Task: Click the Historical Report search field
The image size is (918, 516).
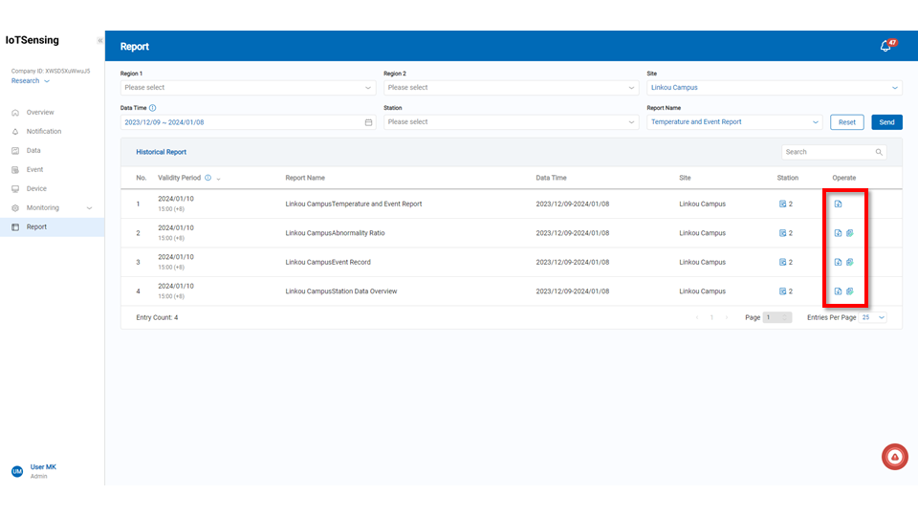Action: pos(827,152)
